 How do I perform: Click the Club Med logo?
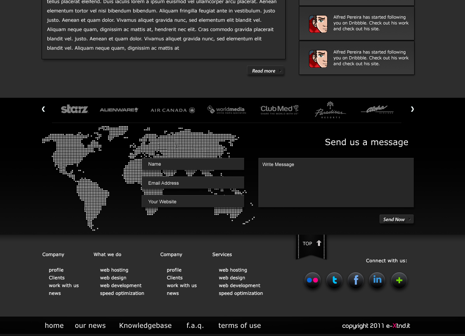pyautogui.click(x=279, y=110)
